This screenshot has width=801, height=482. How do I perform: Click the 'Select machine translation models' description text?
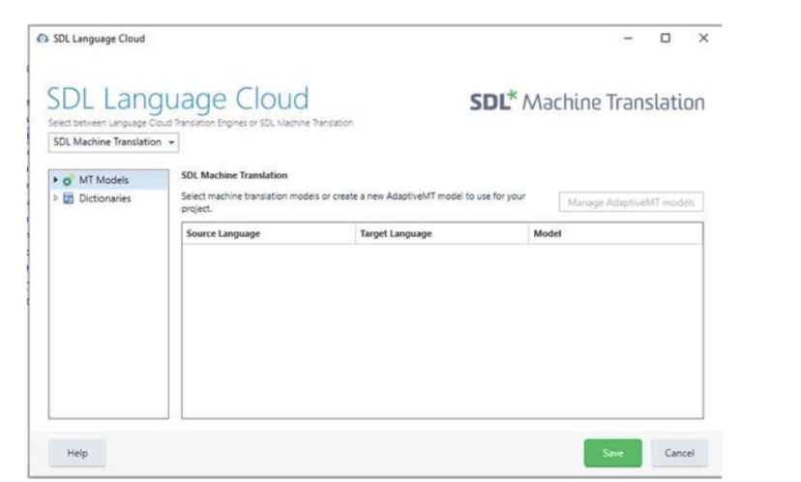[x=353, y=202]
